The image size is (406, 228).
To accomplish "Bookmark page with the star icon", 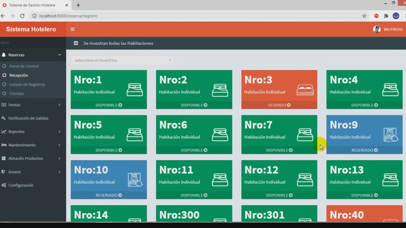I will [364, 16].
